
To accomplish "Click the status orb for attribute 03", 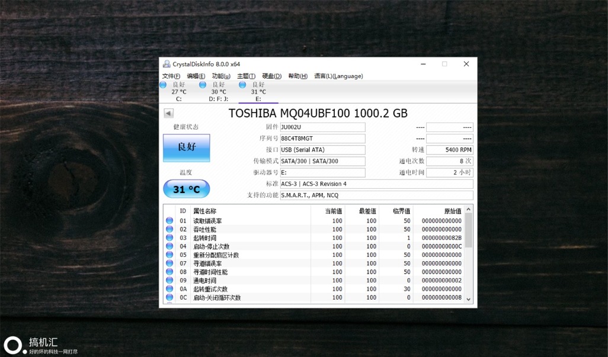I will tap(169, 238).
